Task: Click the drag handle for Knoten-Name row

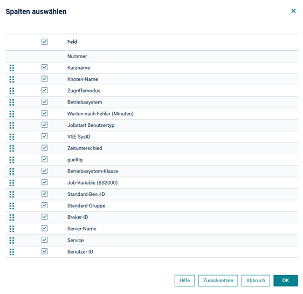Action: (x=12, y=79)
